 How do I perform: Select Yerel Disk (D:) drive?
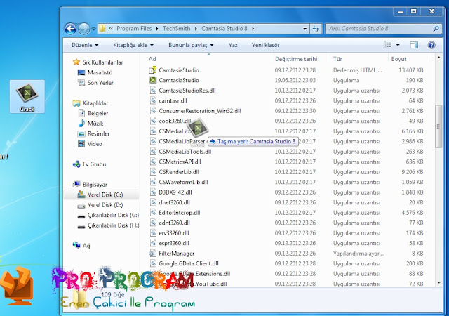click(x=100, y=205)
